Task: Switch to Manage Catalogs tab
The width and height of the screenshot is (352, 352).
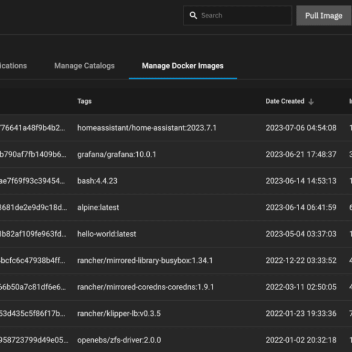Action: point(84,66)
